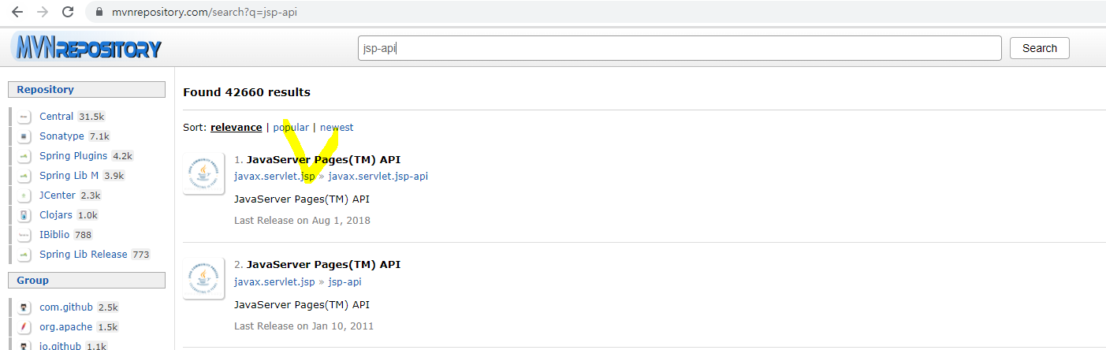
Task: Click the 4.2k count badge beside Spring Plugins
Action: pos(122,156)
